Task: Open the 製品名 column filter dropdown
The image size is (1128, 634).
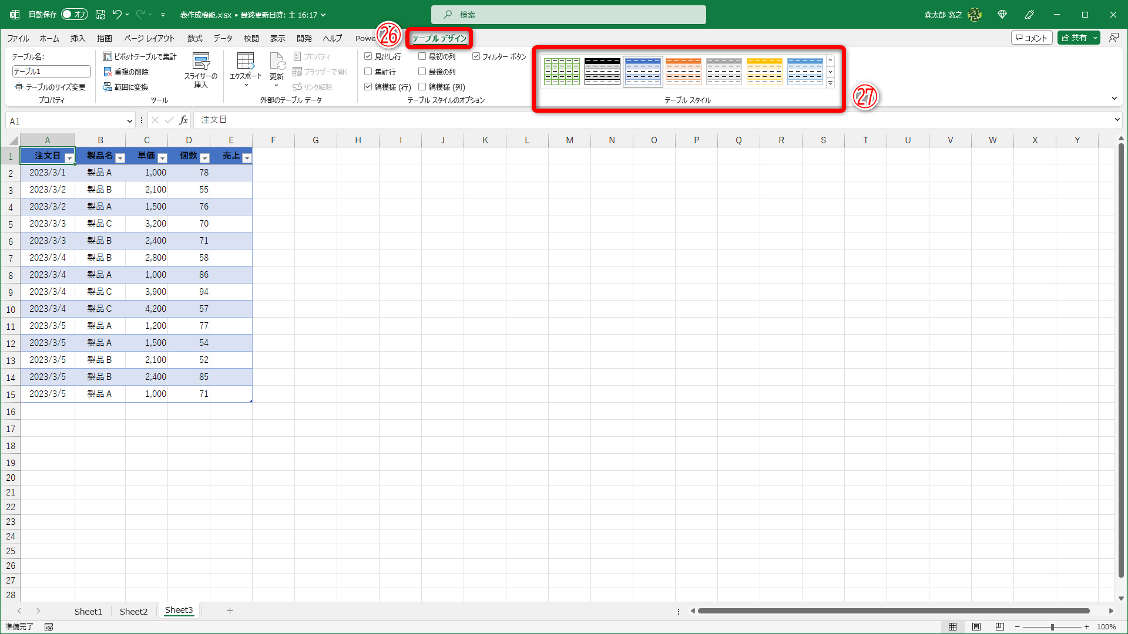Action: 120,158
